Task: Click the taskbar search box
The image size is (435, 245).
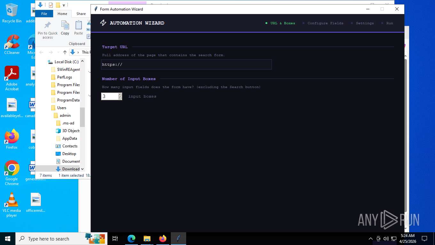Action: tap(61, 239)
